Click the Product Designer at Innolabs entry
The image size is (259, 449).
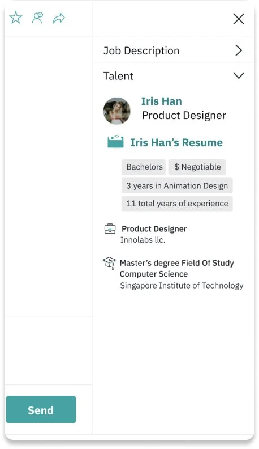coord(154,234)
